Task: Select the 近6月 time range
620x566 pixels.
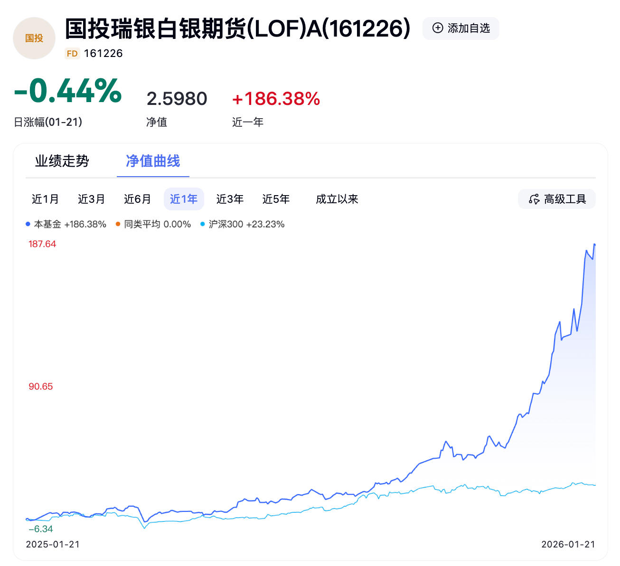Action: (137, 199)
